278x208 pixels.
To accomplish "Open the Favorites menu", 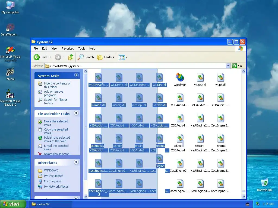I will pos(68,48).
